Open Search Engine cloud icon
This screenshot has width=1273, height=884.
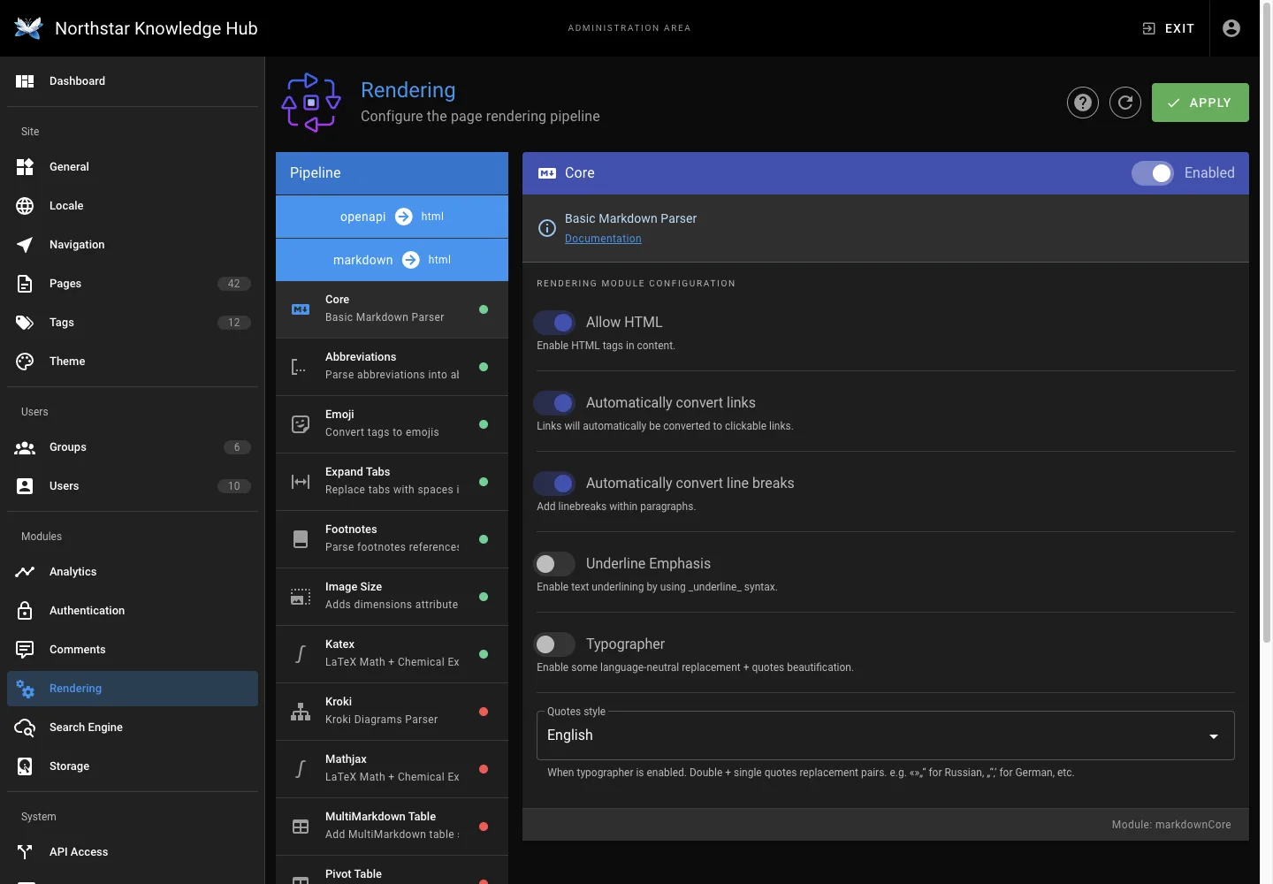pyautogui.click(x=25, y=728)
